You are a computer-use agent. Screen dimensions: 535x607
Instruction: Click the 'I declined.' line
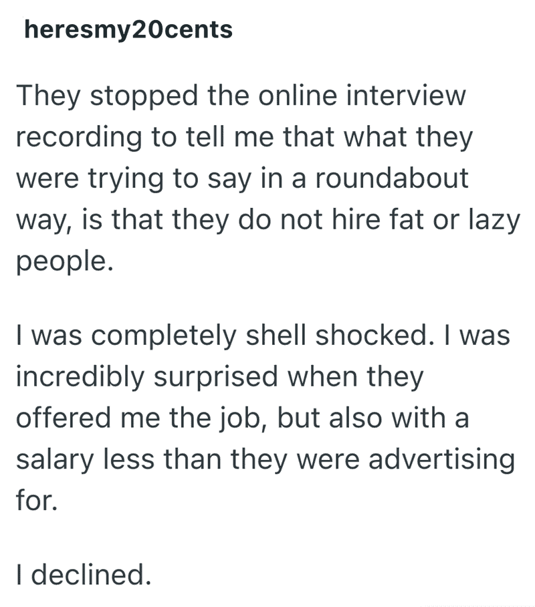pyautogui.click(x=82, y=575)
